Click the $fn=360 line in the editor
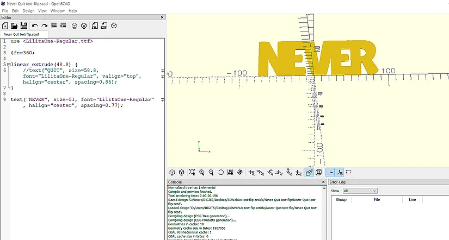This screenshot has width=449, height=240. [x=23, y=53]
